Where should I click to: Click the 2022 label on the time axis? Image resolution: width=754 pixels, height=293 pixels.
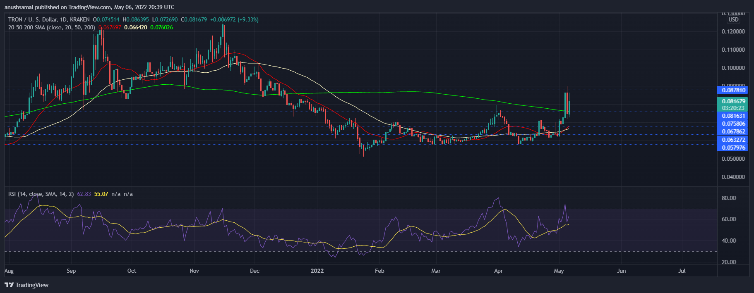pos(317,271)
